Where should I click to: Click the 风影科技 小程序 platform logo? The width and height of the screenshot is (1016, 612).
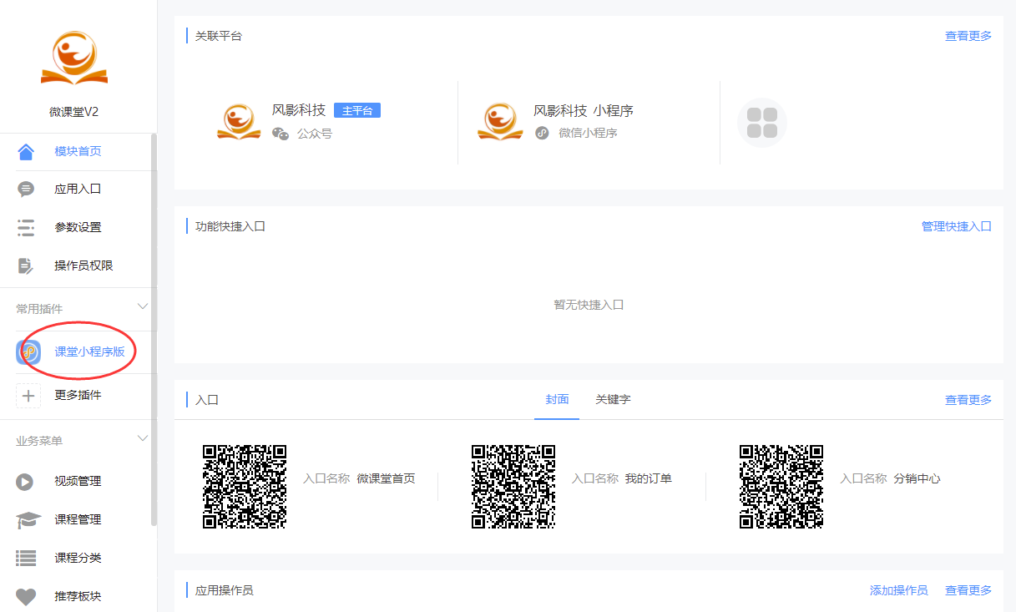tap(500, 121)
